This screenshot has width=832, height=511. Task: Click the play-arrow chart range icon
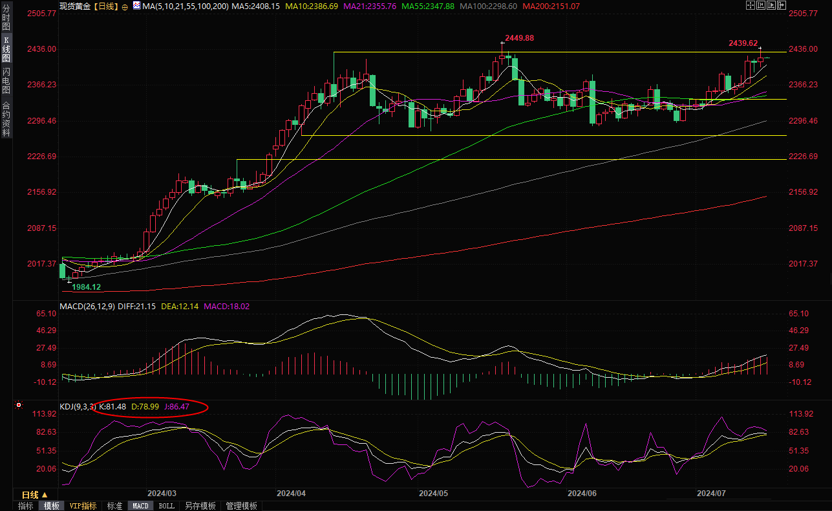[771, 5]
